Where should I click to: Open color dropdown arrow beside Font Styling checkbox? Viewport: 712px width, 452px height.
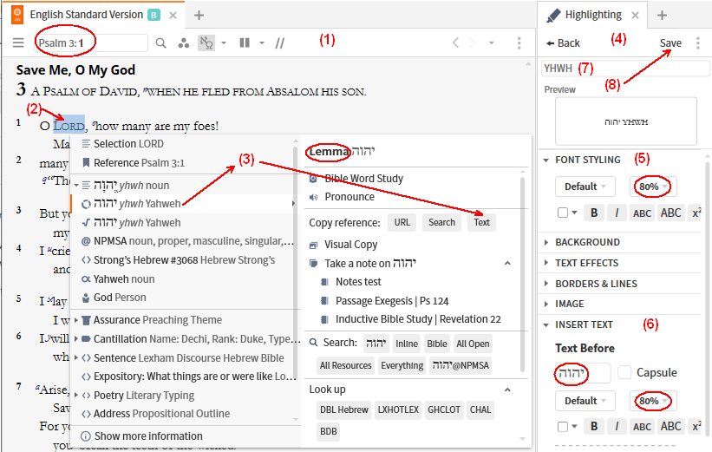(x=574, y=213)
